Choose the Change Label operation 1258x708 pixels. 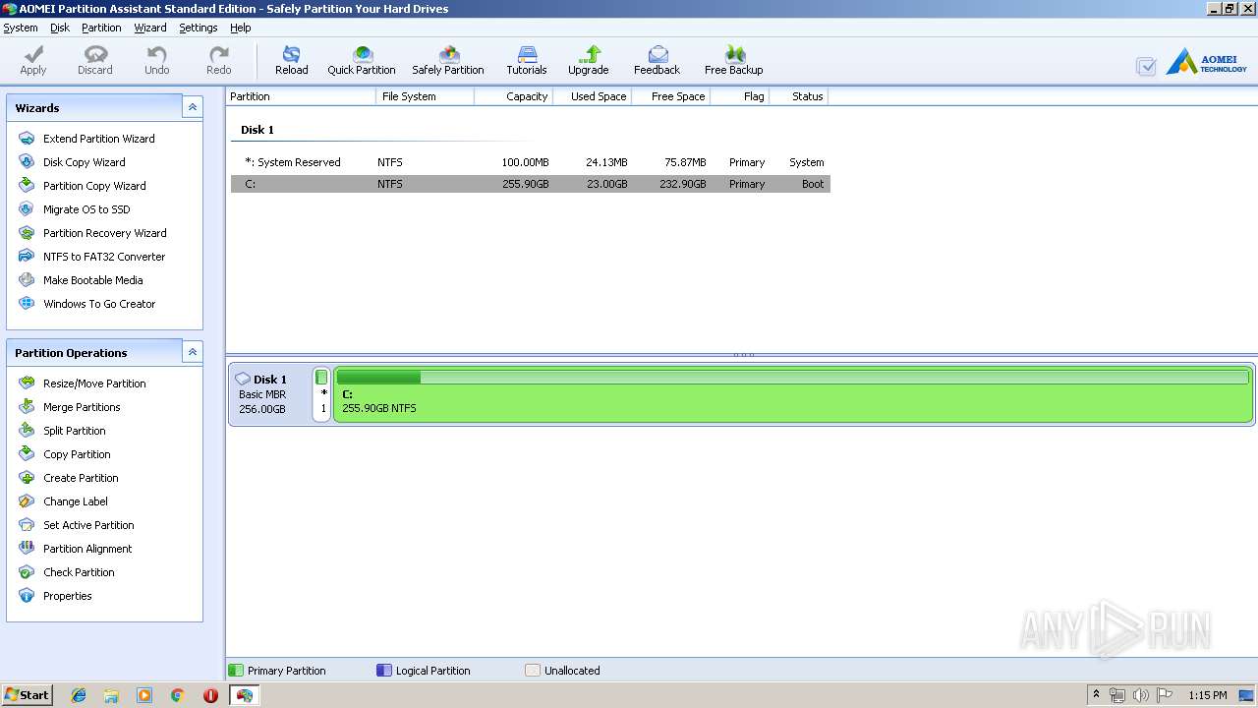[76, 501]
